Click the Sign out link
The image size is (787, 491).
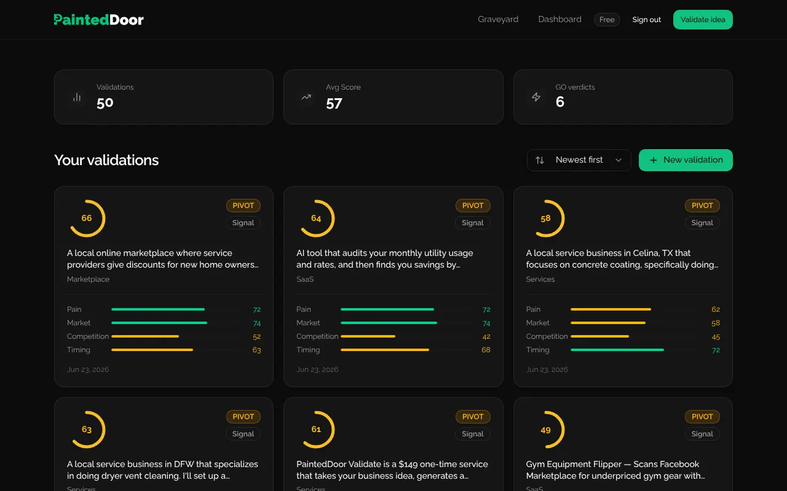click(x=647, y=20)
